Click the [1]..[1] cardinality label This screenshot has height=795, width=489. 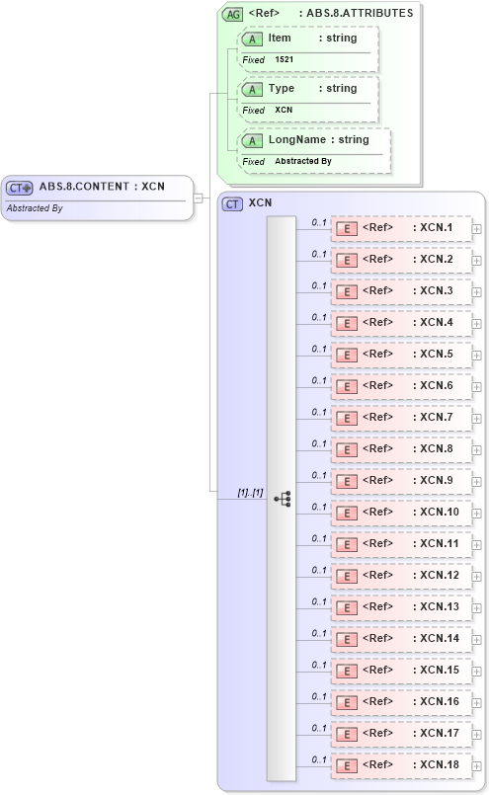(250, 493)
